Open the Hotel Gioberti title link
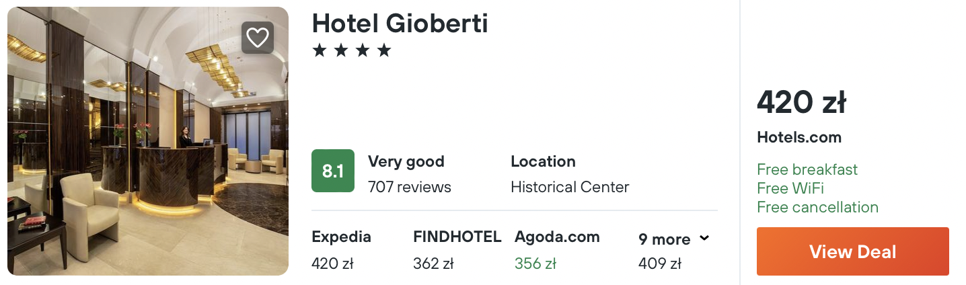Image resolution: width=966 pixels, height=285 pixels. pos(400,24)
